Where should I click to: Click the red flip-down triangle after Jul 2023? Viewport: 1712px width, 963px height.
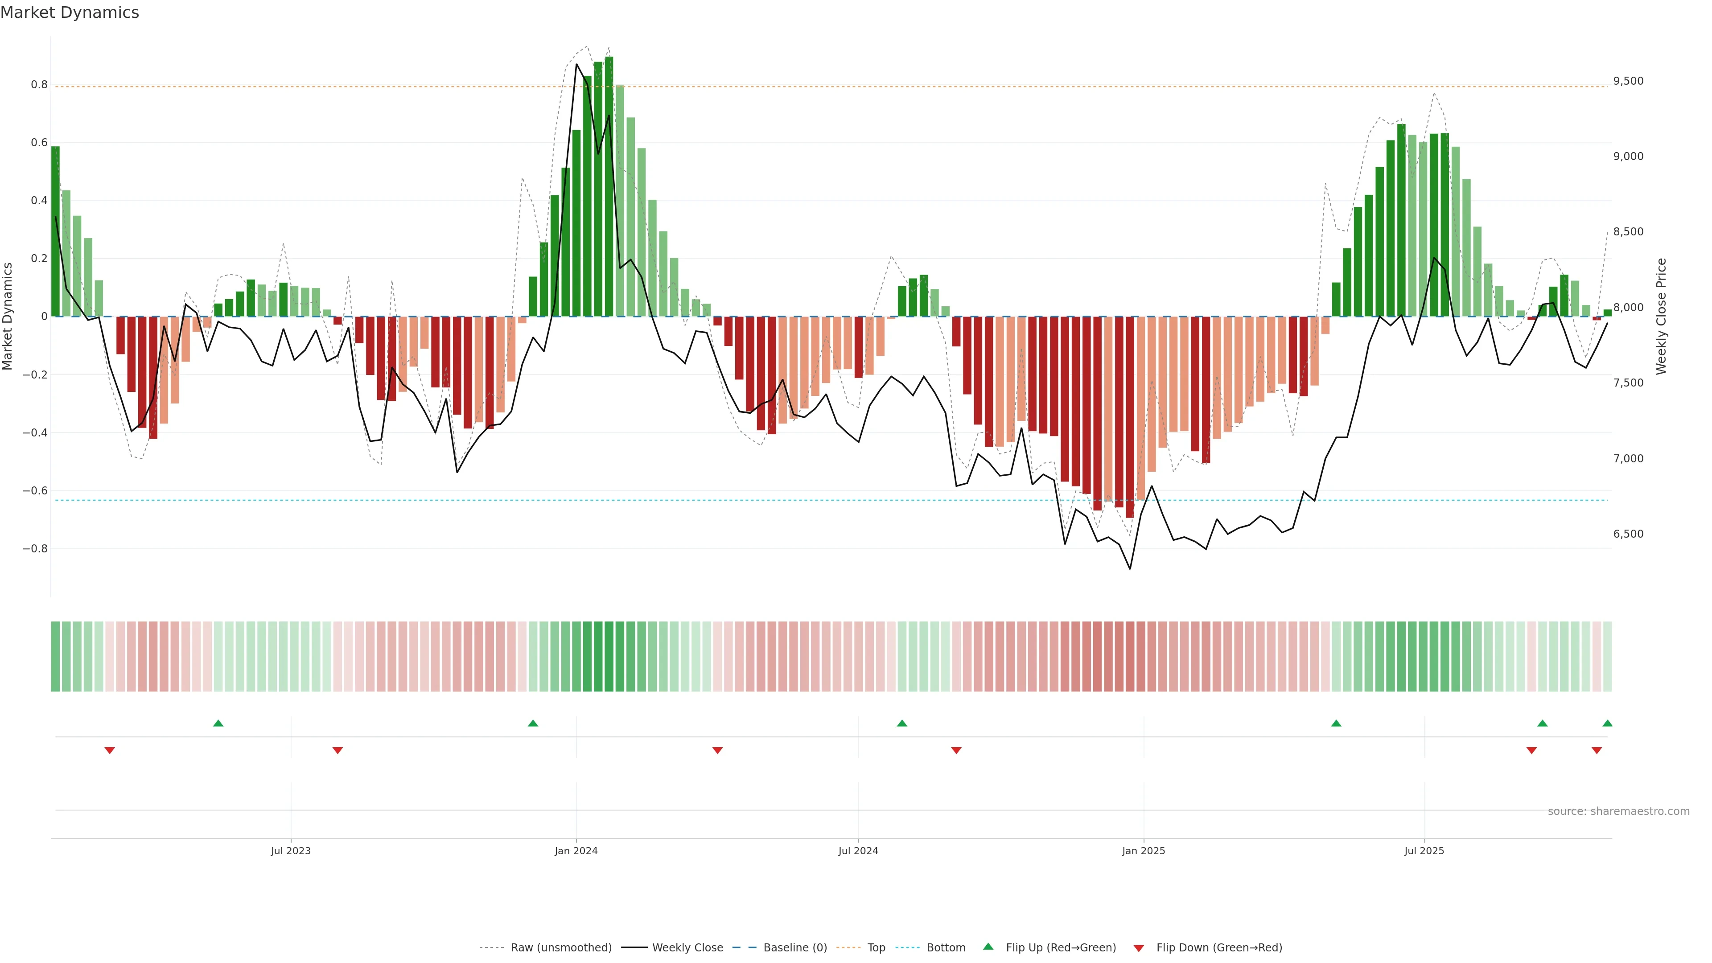click(x=337, y=750)
